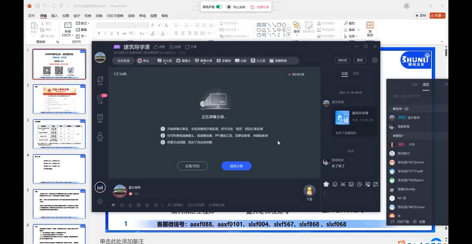Click the 设置/预览 button
The width and height of the screenshot is (472, 244).
click(x=193, y=166)
